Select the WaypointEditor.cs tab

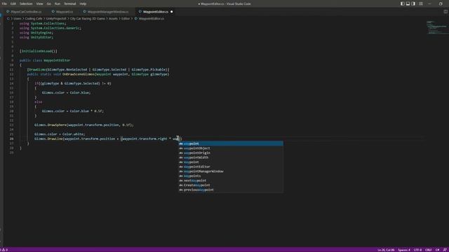coord(156,12)
